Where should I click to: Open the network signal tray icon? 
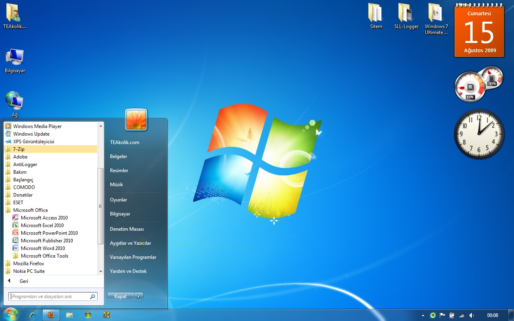(x=462, y=315)
